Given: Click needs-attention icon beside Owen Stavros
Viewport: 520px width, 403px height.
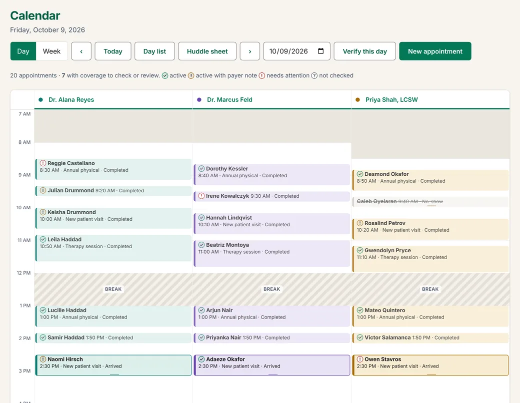Looking at the screenshot, I should tap(360, 359).
